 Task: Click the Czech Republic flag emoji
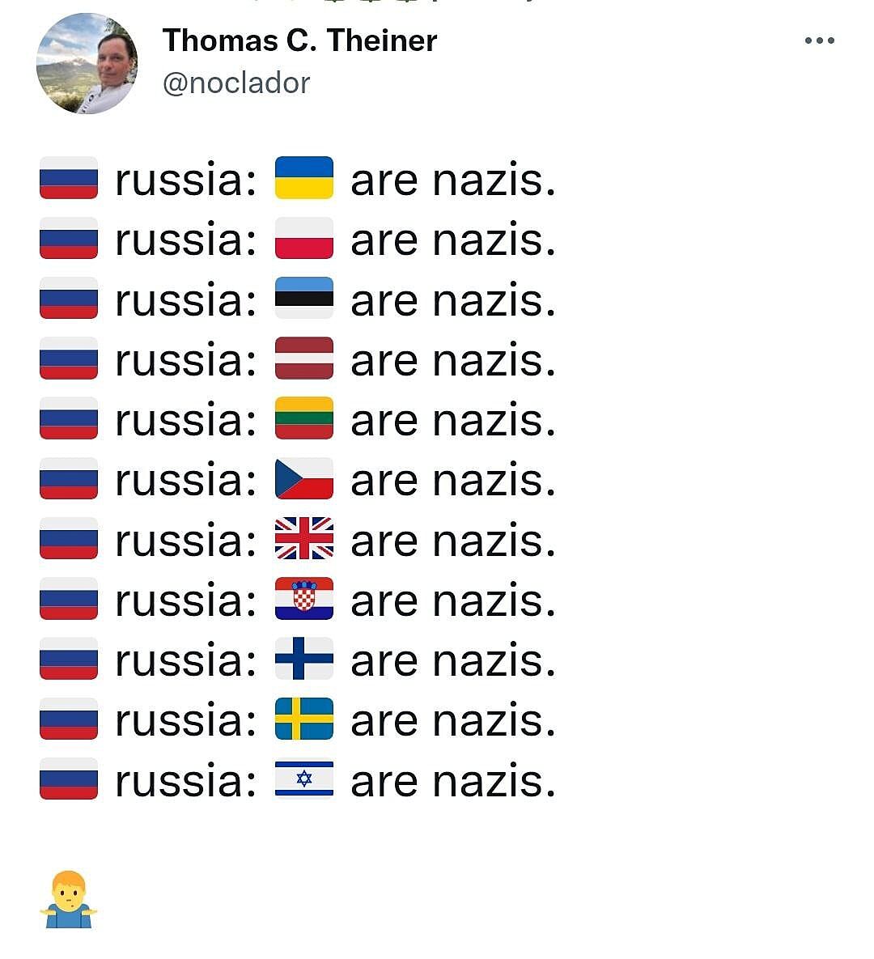[x=304, y=478]
